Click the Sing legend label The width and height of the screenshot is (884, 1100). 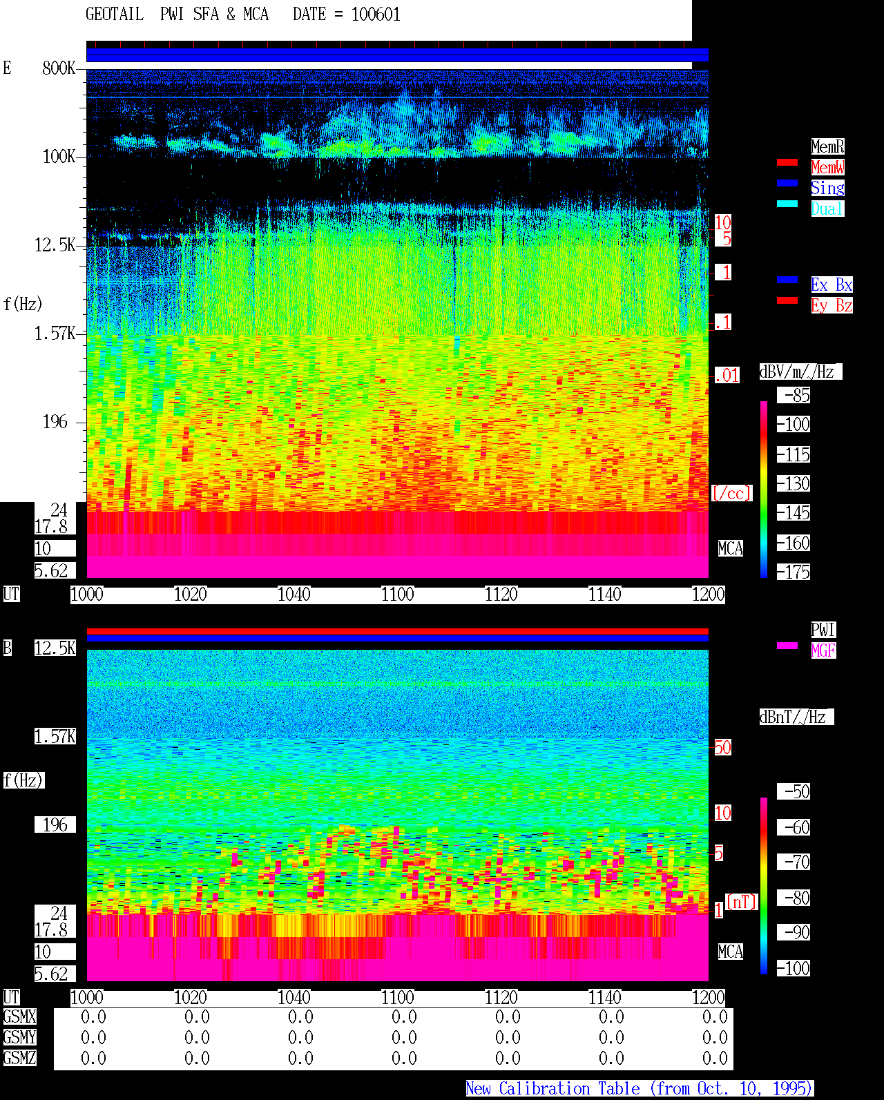pyautogui.click(x=827, y=188)
